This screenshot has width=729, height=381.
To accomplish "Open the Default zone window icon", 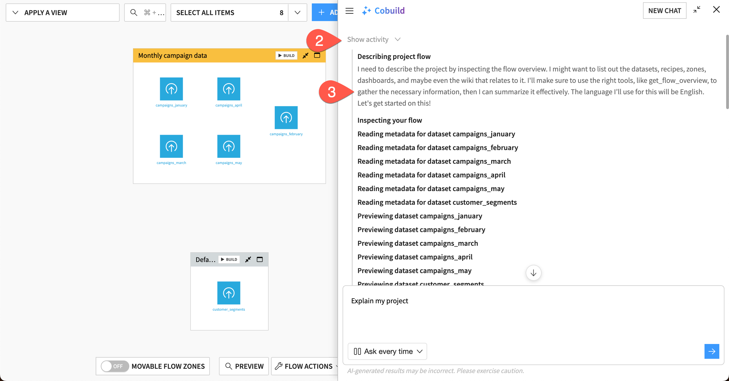I will pos(260,259).
